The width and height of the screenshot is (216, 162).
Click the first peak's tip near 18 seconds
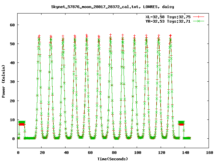click(39, 36)
